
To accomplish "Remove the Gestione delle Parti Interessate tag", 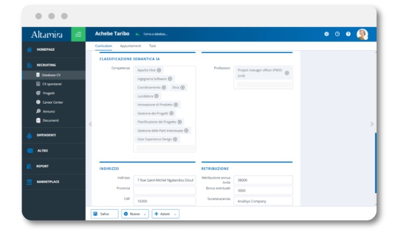I will click(186, 131).
